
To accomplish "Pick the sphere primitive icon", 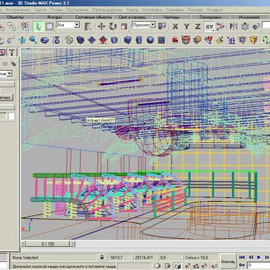I will [x=150, y=40].
